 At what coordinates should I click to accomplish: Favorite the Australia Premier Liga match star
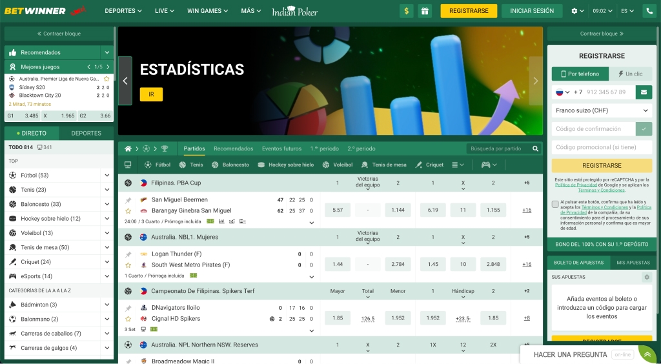coord(107,79)
